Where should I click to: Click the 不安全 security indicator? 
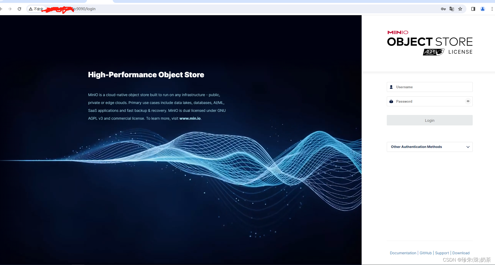[36, 9]
